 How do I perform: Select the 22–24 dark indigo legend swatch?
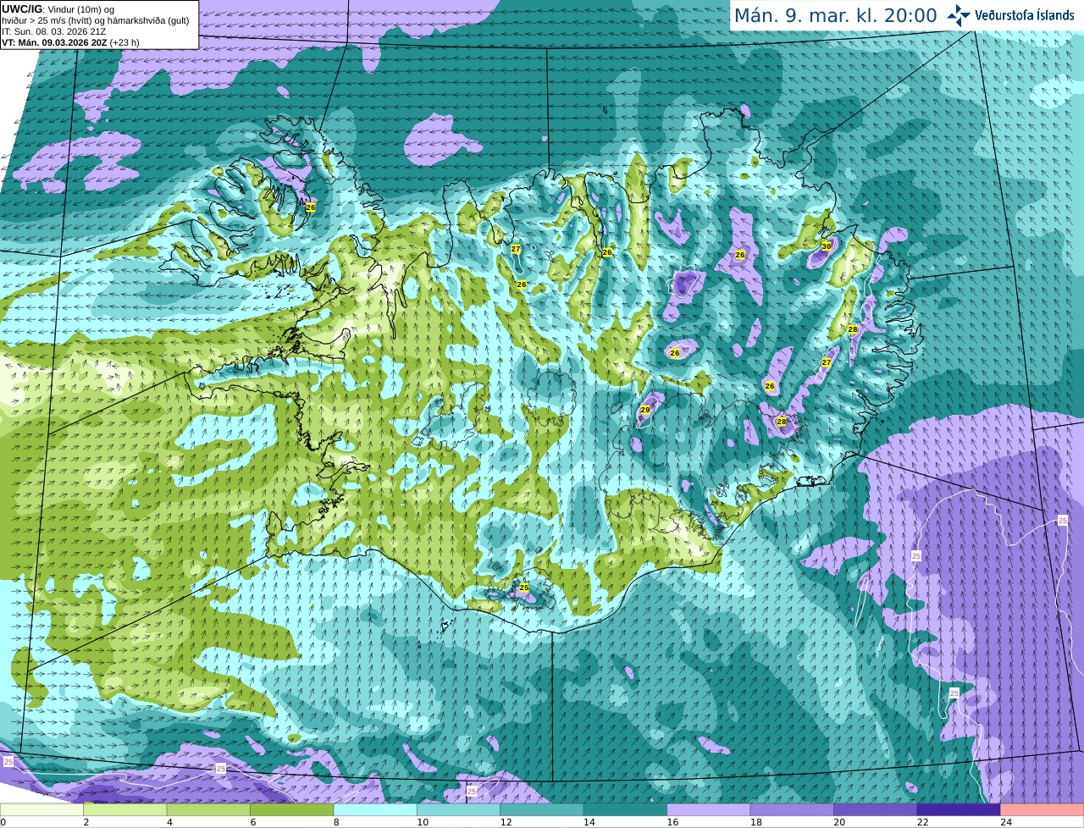coord(959,810)
